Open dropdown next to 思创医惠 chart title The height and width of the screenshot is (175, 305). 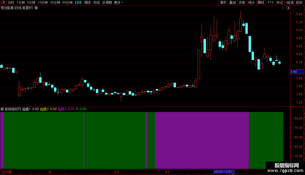point(36,8)
